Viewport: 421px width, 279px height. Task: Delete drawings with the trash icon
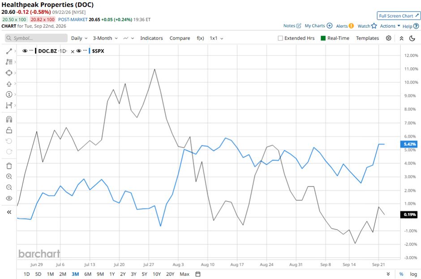click(9, 166)
